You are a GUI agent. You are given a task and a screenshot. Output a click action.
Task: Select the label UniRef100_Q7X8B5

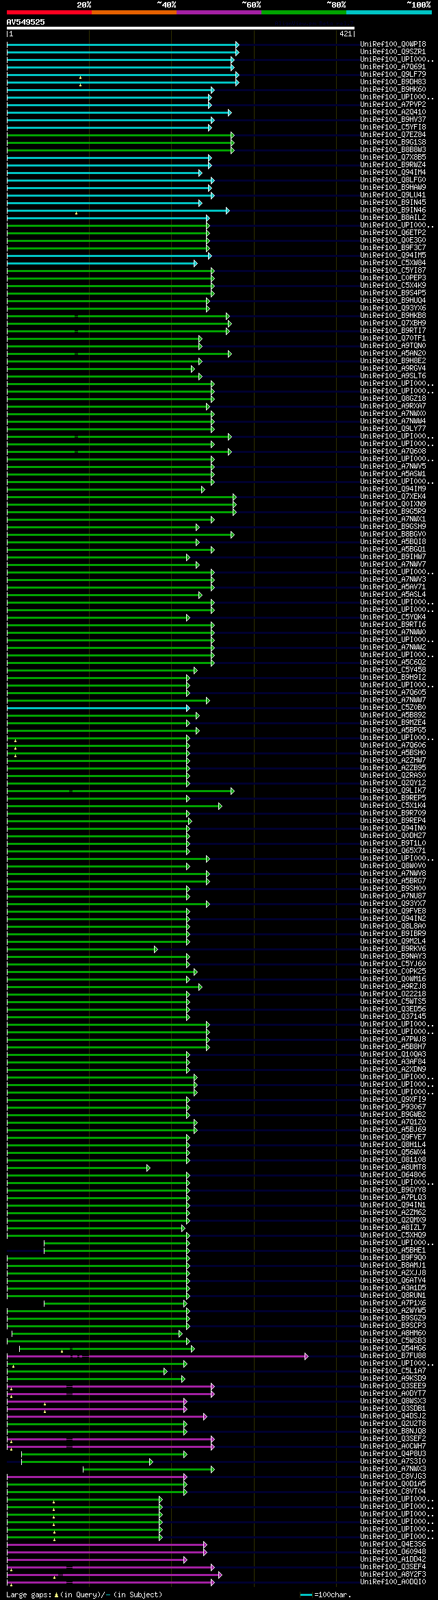coord(393,158)
